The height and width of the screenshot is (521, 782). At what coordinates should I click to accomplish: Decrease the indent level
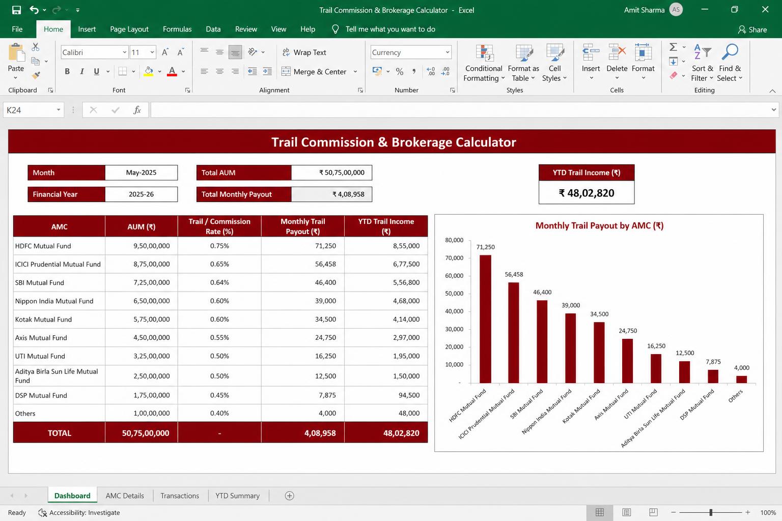(x=252, y=72)
